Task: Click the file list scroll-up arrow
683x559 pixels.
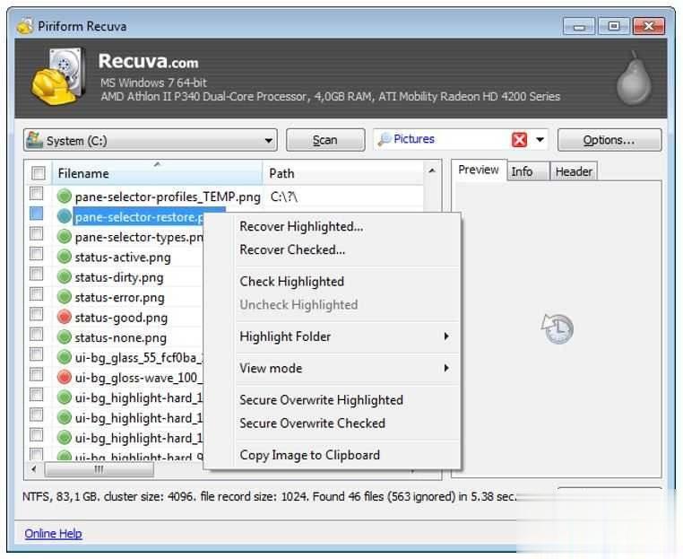Action: (432, 170)
